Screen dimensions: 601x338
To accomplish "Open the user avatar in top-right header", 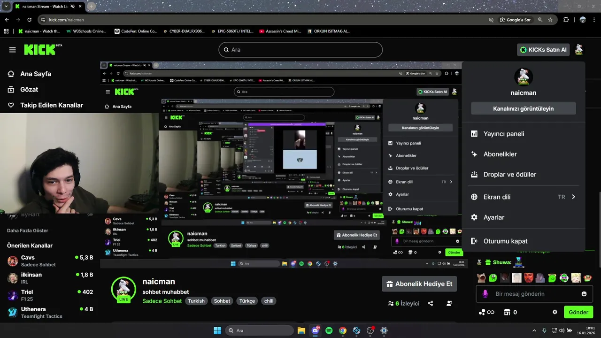I will click(x=579, y=49).
